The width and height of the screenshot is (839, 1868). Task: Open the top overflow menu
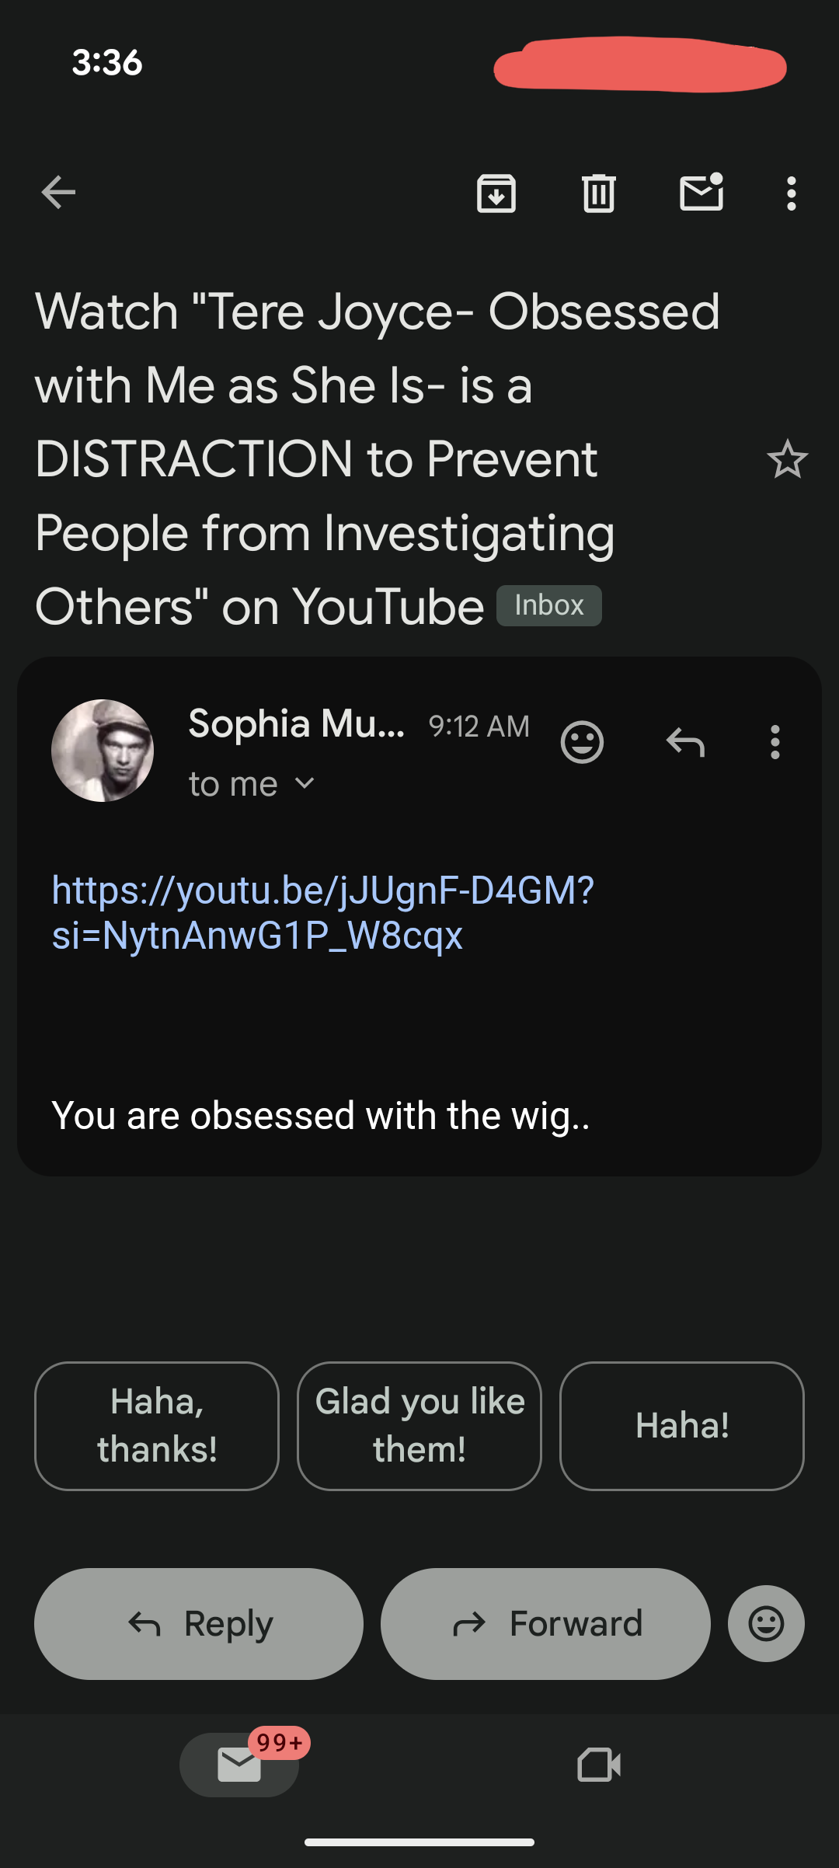pyautogui.click(x=791, y=193)
